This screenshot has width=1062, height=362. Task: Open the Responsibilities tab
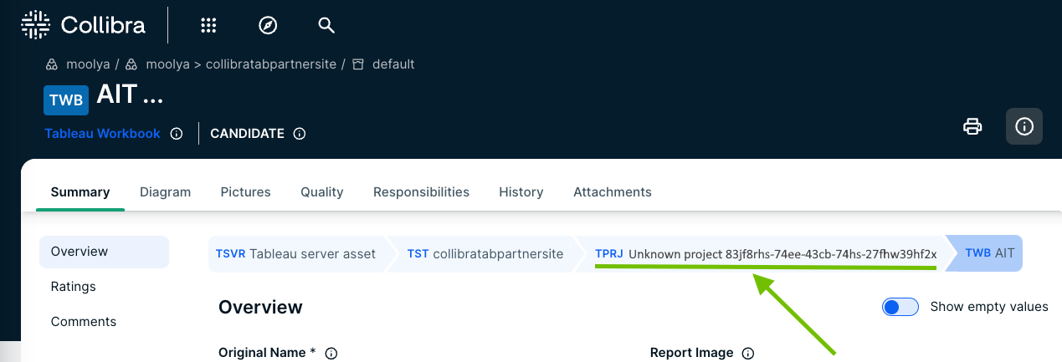[x=421, y=192]
